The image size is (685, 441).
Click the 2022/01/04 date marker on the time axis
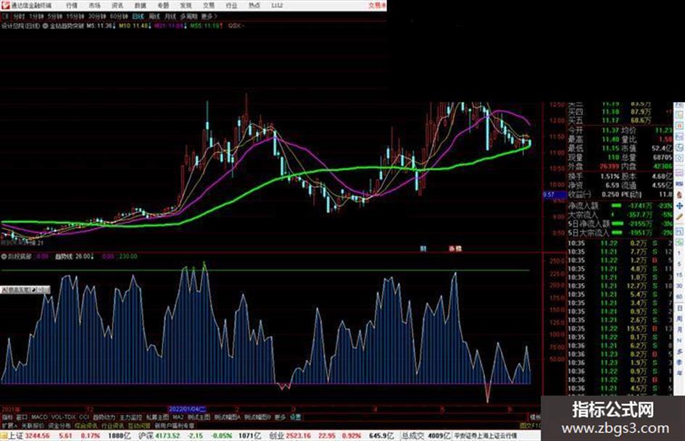click(x=187, y=410)
